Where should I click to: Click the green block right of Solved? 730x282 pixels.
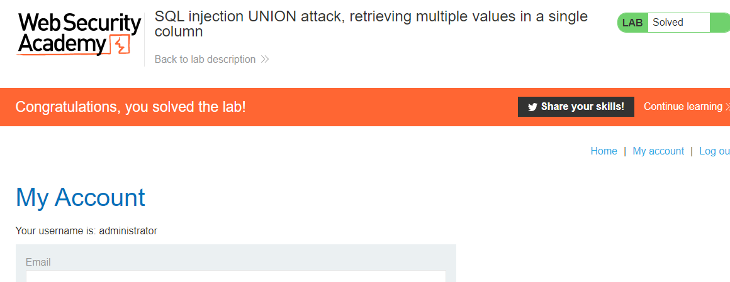coord(719,23)
